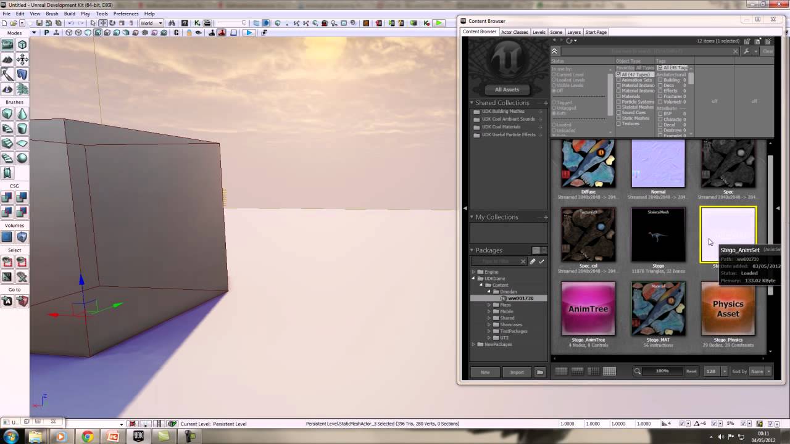Check the Textures filter checkbox
Viewport: 790px width, 444px height.
[619, 124]
